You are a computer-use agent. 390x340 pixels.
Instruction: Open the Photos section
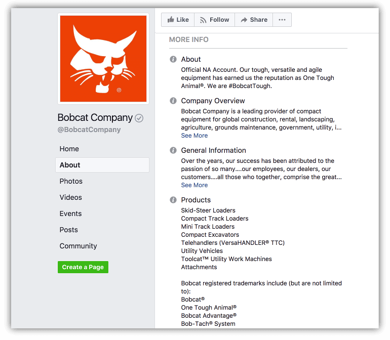pos(71,181)
